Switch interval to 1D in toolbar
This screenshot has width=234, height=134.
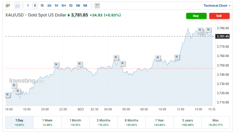click(71, 5)
